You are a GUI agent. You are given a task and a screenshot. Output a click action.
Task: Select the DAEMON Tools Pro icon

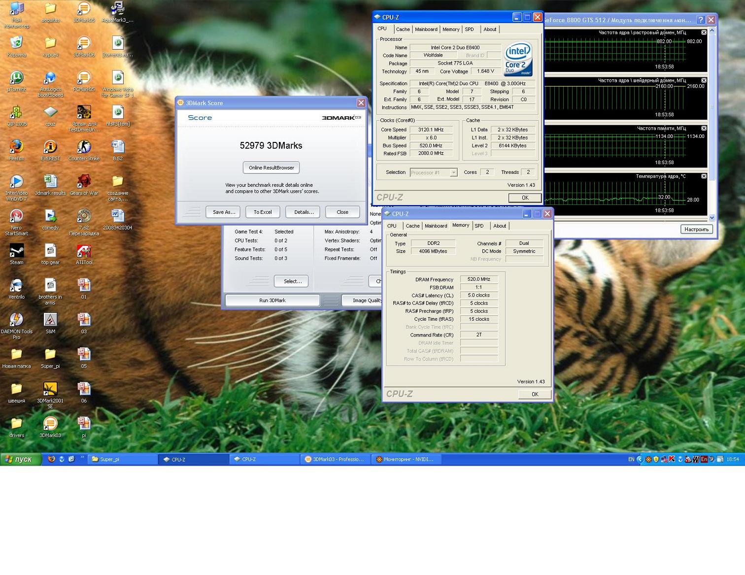coord(17,326)
